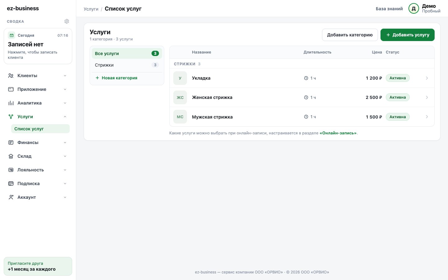Select the Стрижки category

pos(127,65)
